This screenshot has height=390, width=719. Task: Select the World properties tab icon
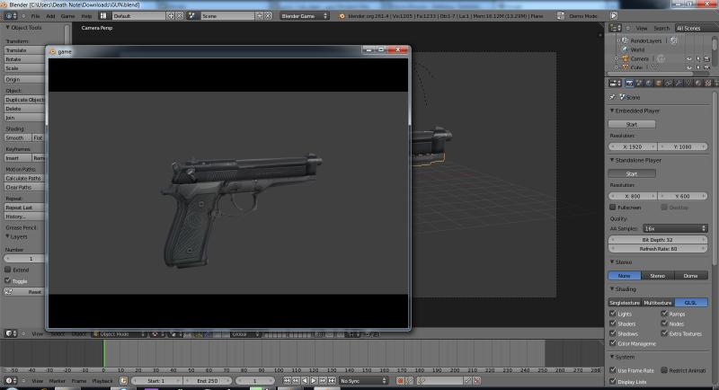[x=649, y=83]
